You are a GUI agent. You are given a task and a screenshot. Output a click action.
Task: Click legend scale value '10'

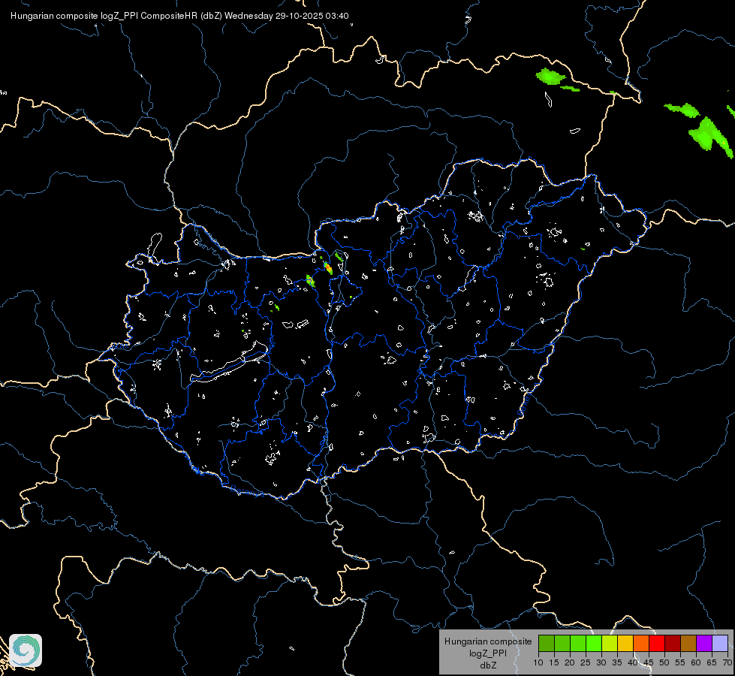point(538,662)
